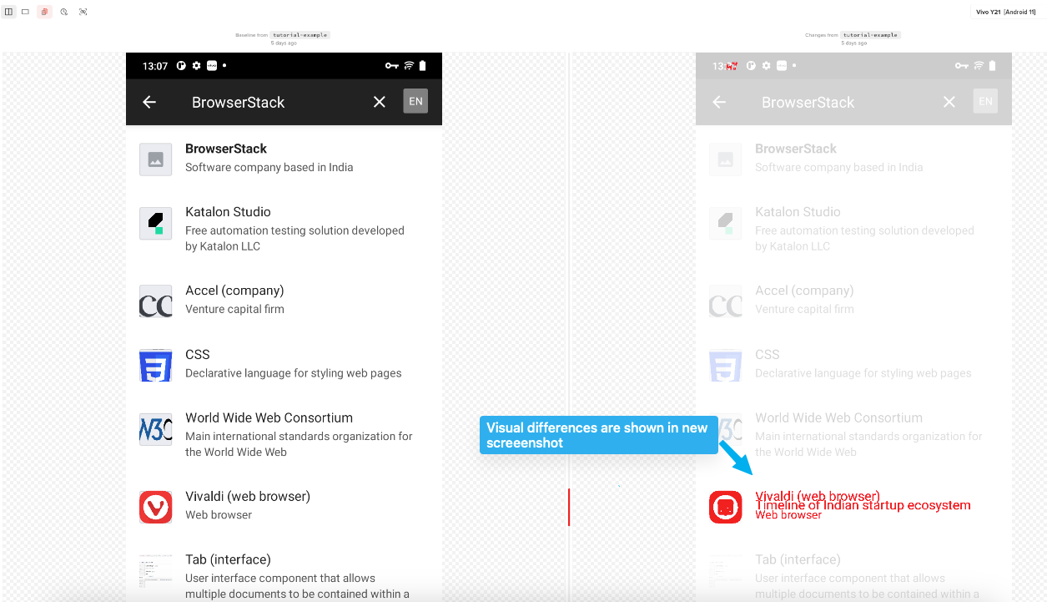Open the history clock icon in toolbar
1047x602 pixels.
pyautogui.click(x=63, y=12)
